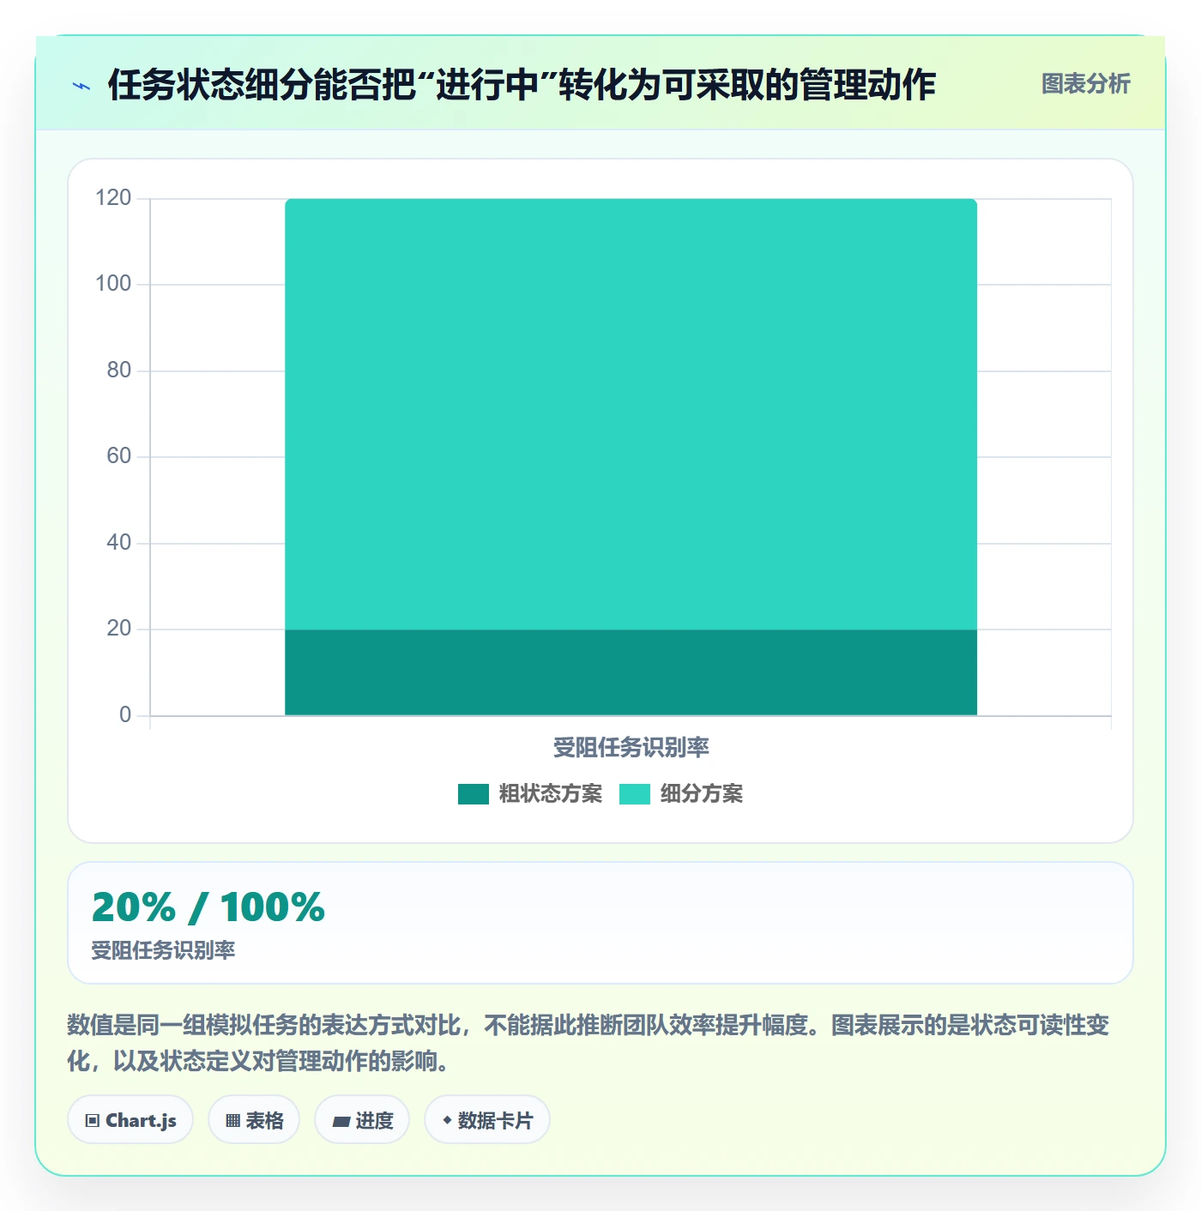The height and width of the screenshot is (1211, 1201).
Task: Select the Chart.js tag chip
Action: 130,1120
